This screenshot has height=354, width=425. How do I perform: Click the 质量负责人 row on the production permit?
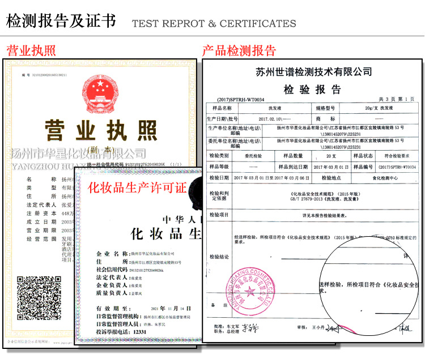[119, 293]
